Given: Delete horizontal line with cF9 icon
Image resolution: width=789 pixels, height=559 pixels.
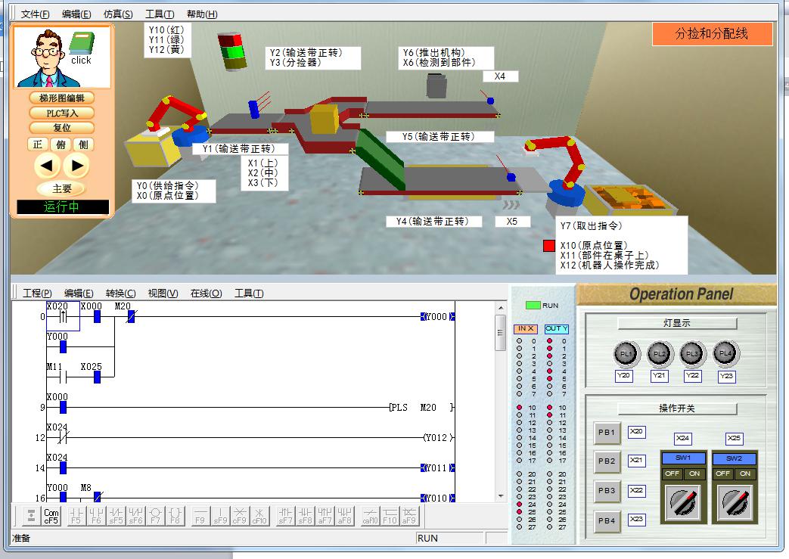Looking at the screenshot, I should pyautogui.click(x=240, y=516).
